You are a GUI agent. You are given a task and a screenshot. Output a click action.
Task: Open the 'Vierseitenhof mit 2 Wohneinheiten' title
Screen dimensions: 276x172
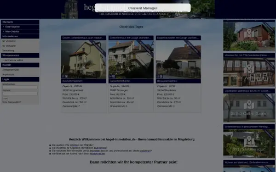click(x=249, y=55)
